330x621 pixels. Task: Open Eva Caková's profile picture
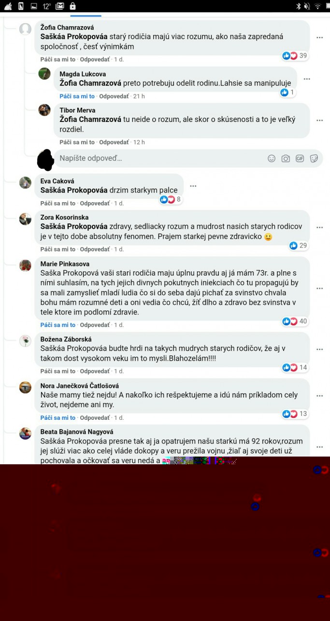(x=25, y=182)
